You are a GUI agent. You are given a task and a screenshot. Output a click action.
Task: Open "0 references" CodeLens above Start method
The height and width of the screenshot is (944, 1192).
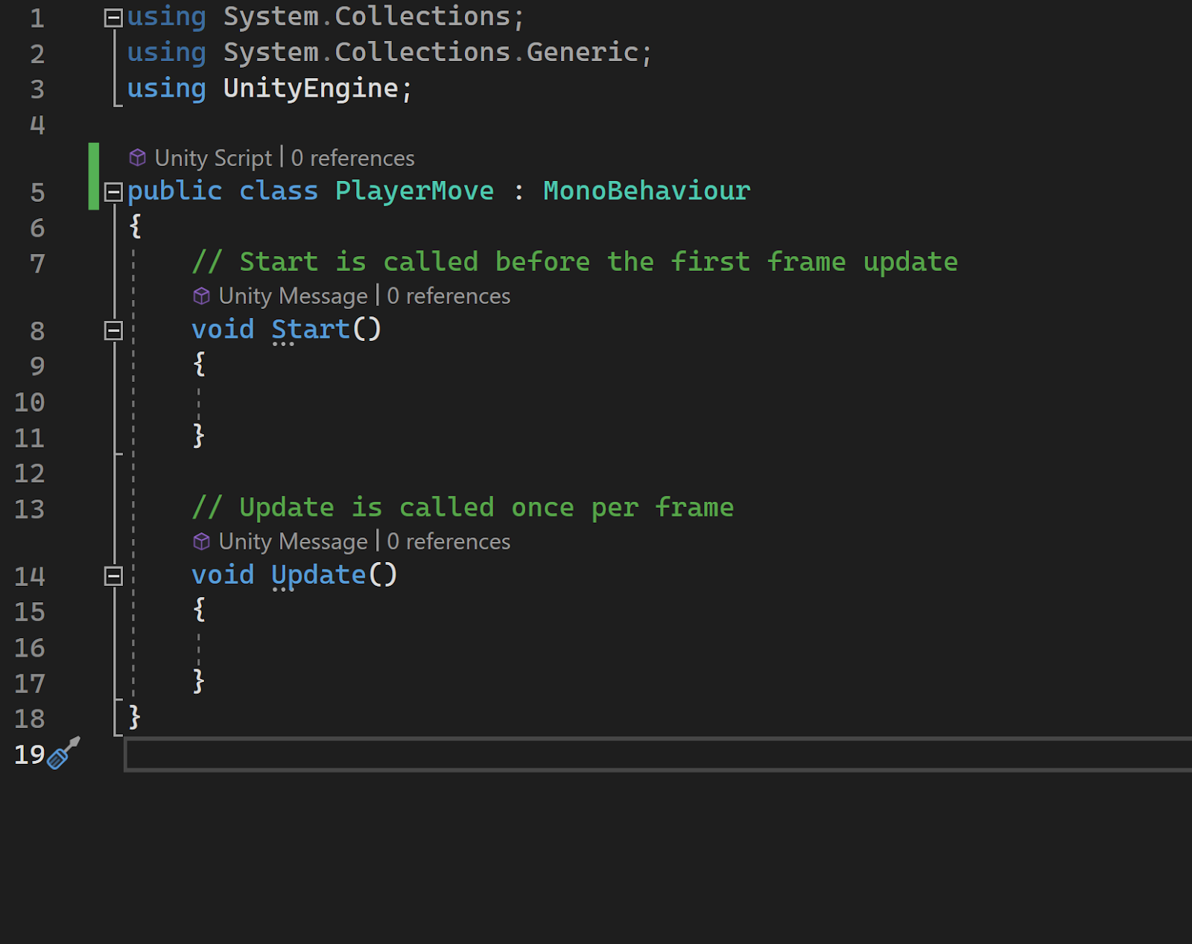coord(448,296)
